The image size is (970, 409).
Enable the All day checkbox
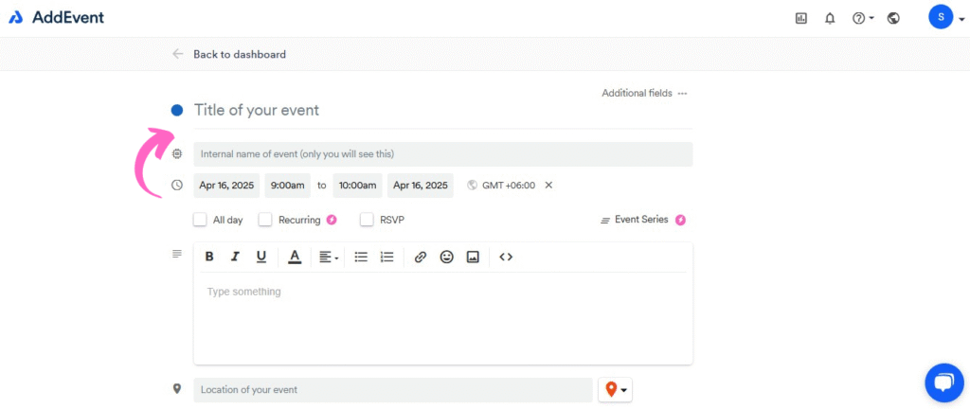[200, 220]
